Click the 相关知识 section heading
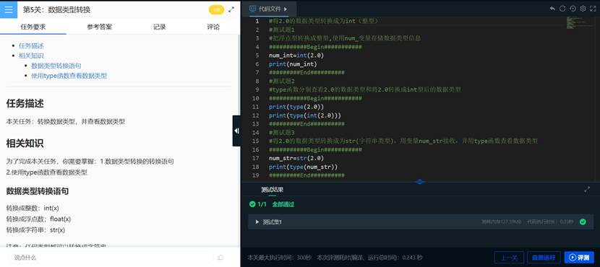The width and height of the screenshot is (600, 267). click(x=25, y=143)
